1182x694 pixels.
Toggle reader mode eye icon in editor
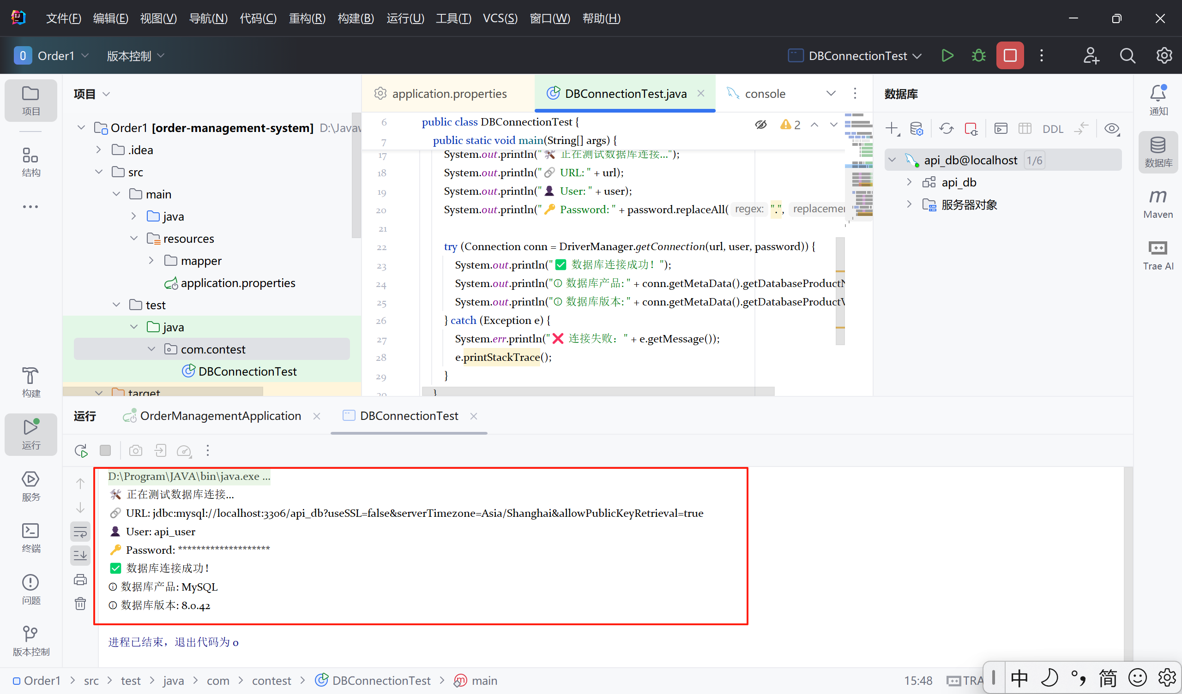tap(761, 125)
